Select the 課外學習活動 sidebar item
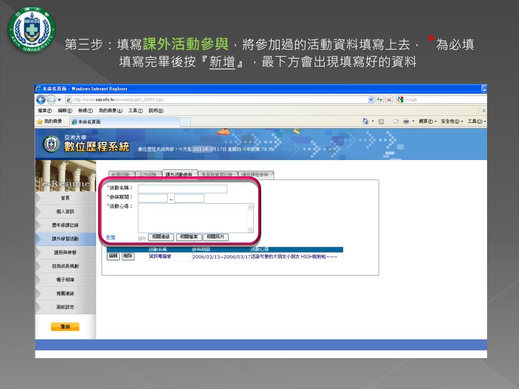 (x=65, y=239)
